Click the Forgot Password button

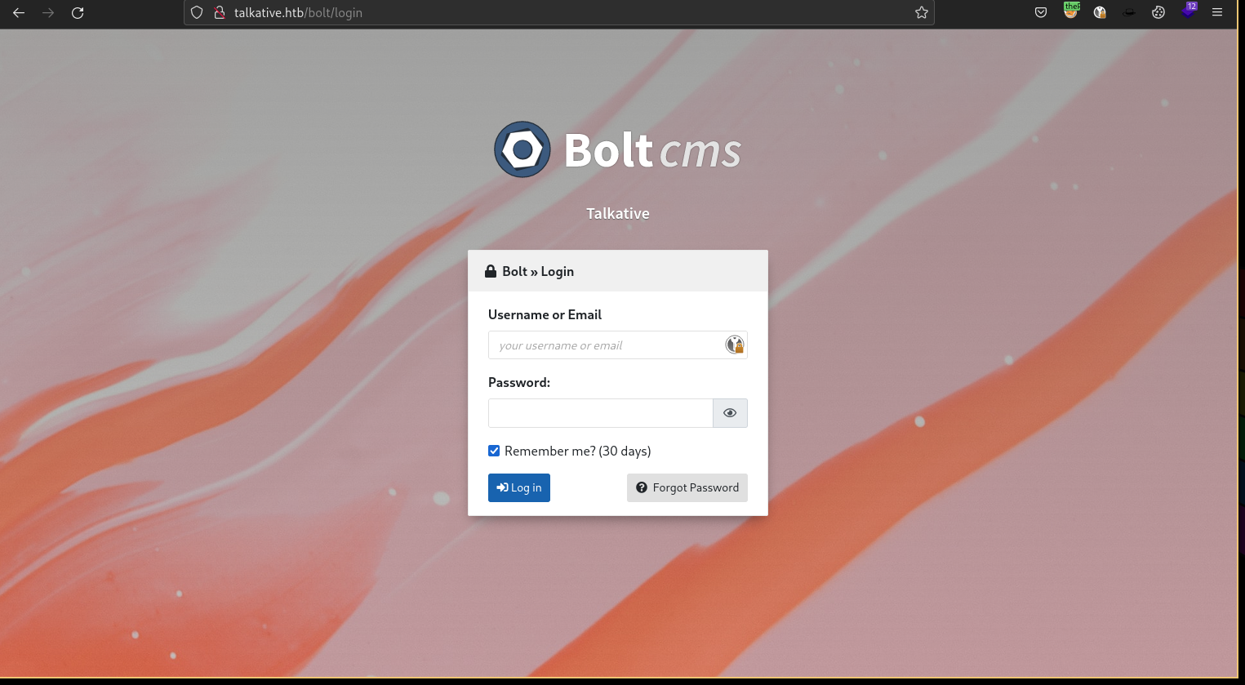tap(687, 487)
